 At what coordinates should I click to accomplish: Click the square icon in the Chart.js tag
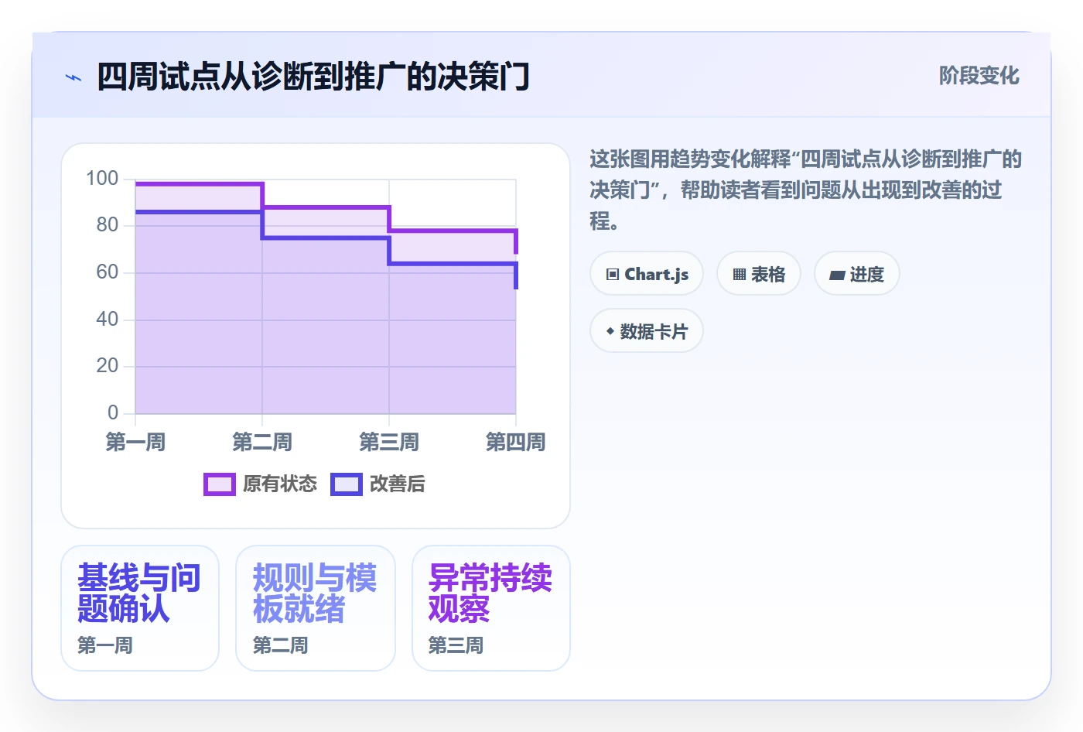tap(613, 275)
